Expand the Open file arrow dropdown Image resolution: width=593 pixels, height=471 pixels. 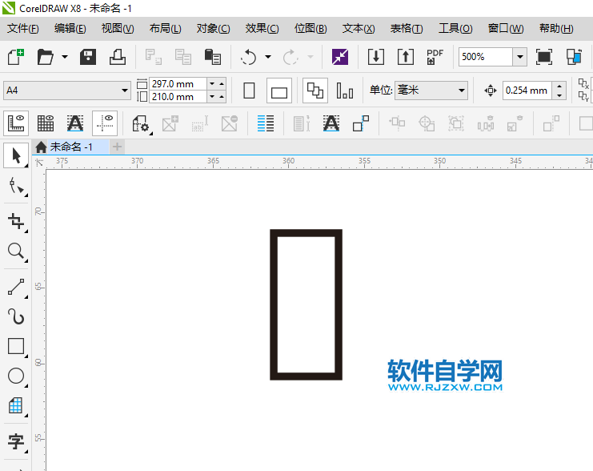point(65,57)
